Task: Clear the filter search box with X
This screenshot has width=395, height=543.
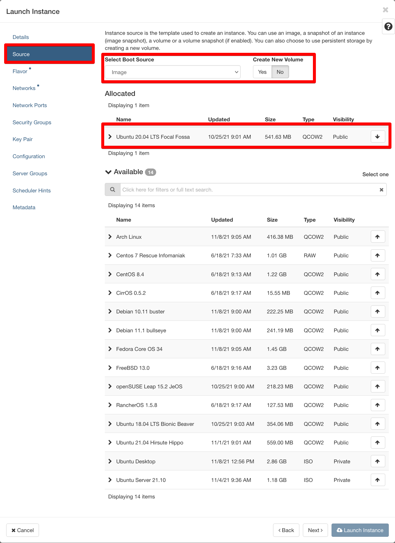Action: pyautogui.click(x=381, y=190)
